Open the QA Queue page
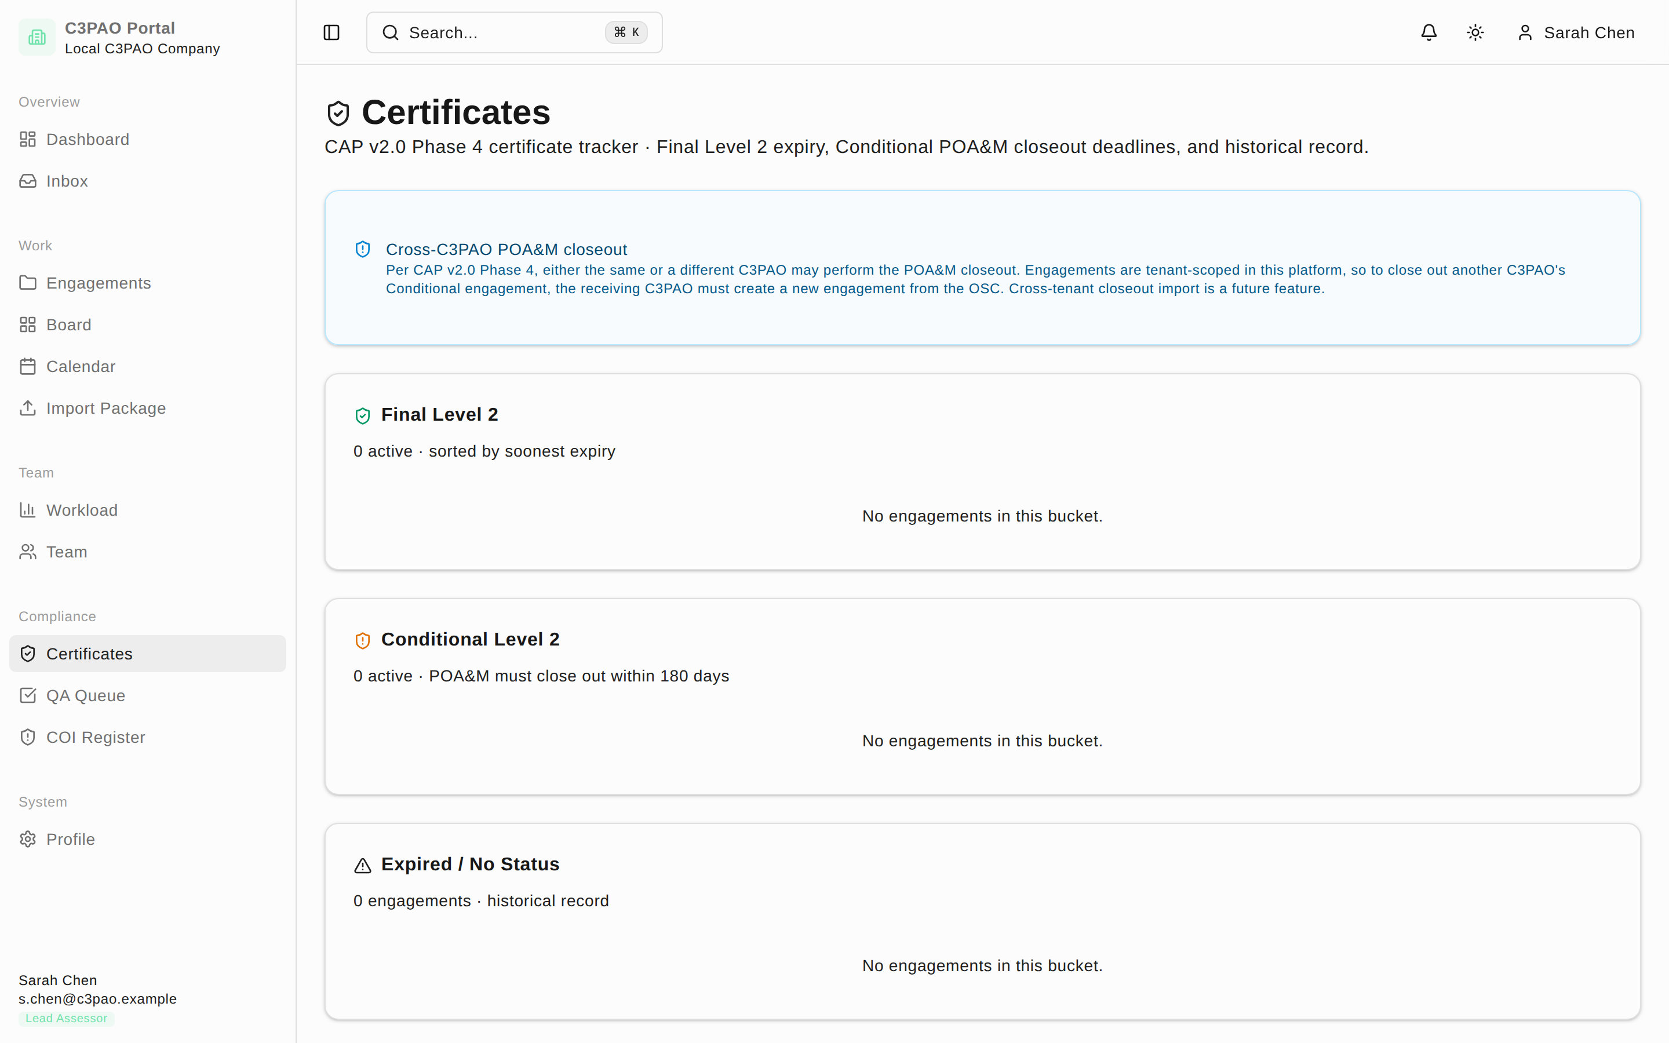 (148, 695)
